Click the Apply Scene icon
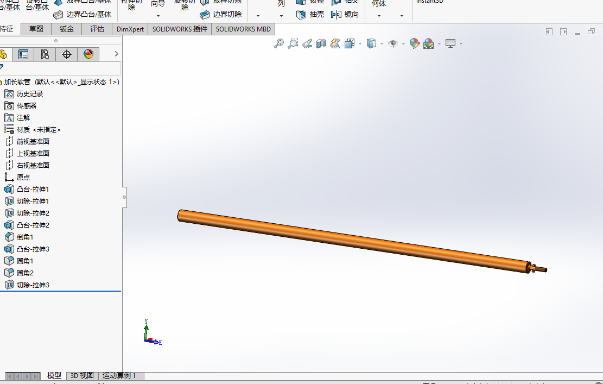 click(x=428, y=43)
